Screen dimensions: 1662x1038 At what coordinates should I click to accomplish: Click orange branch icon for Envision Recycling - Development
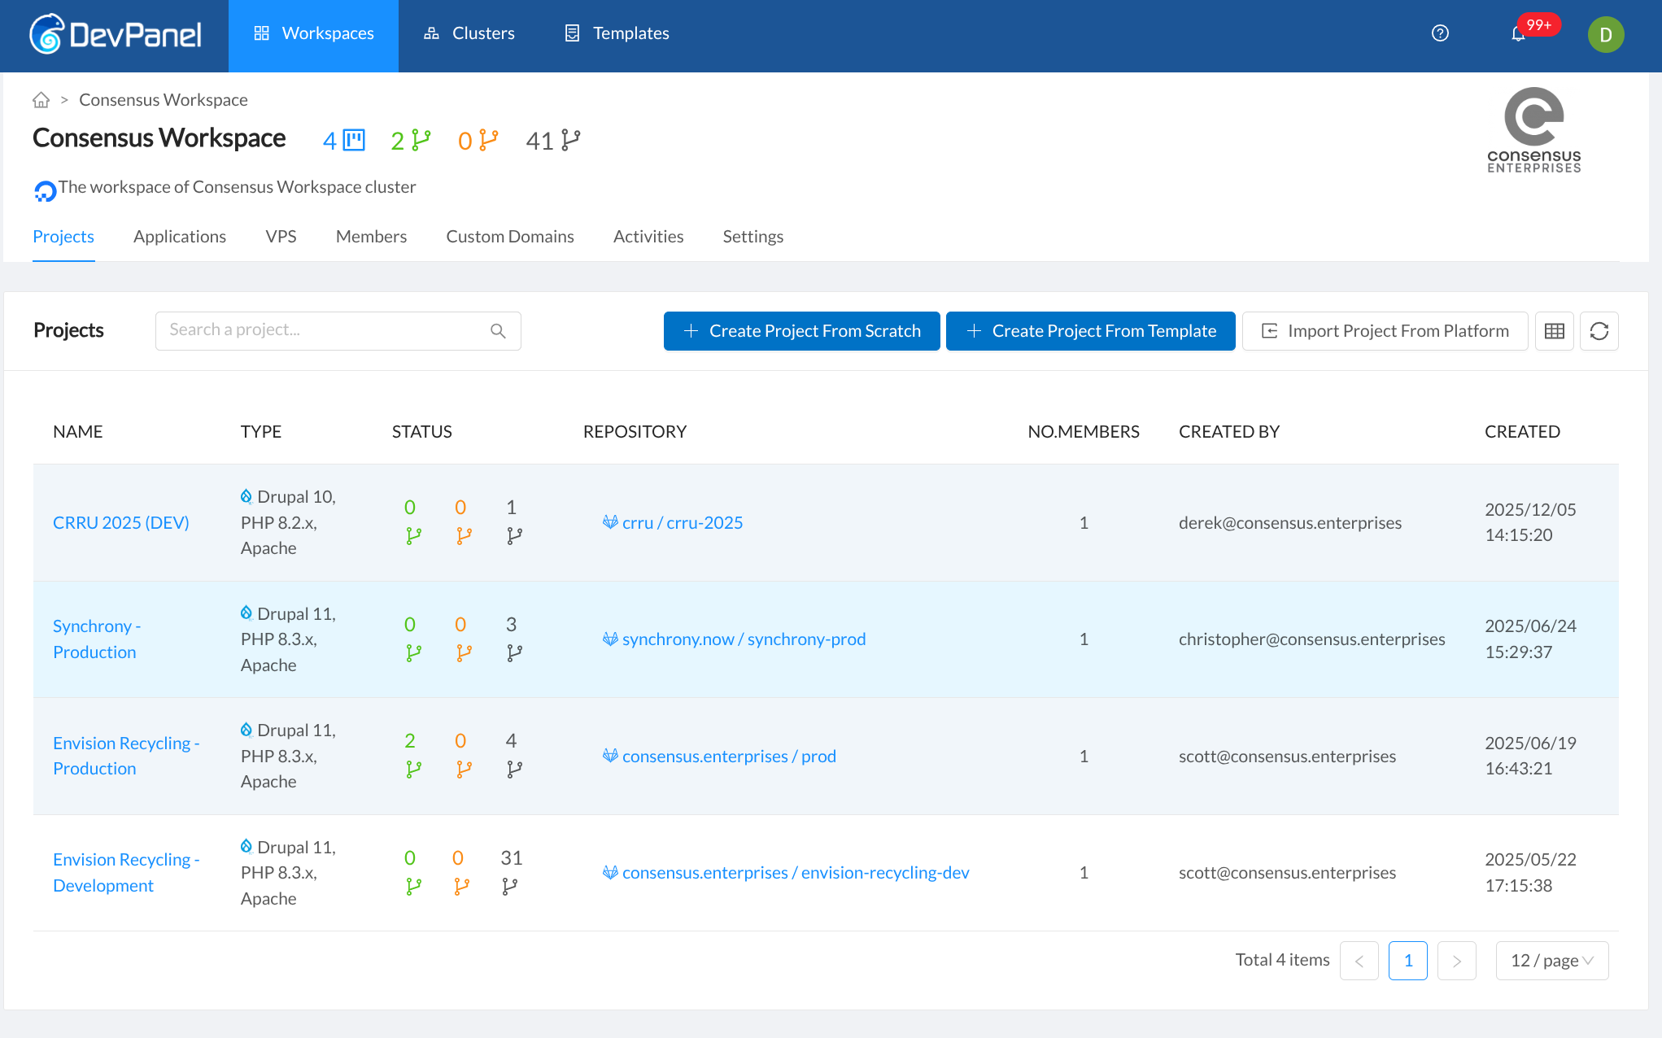461,887
